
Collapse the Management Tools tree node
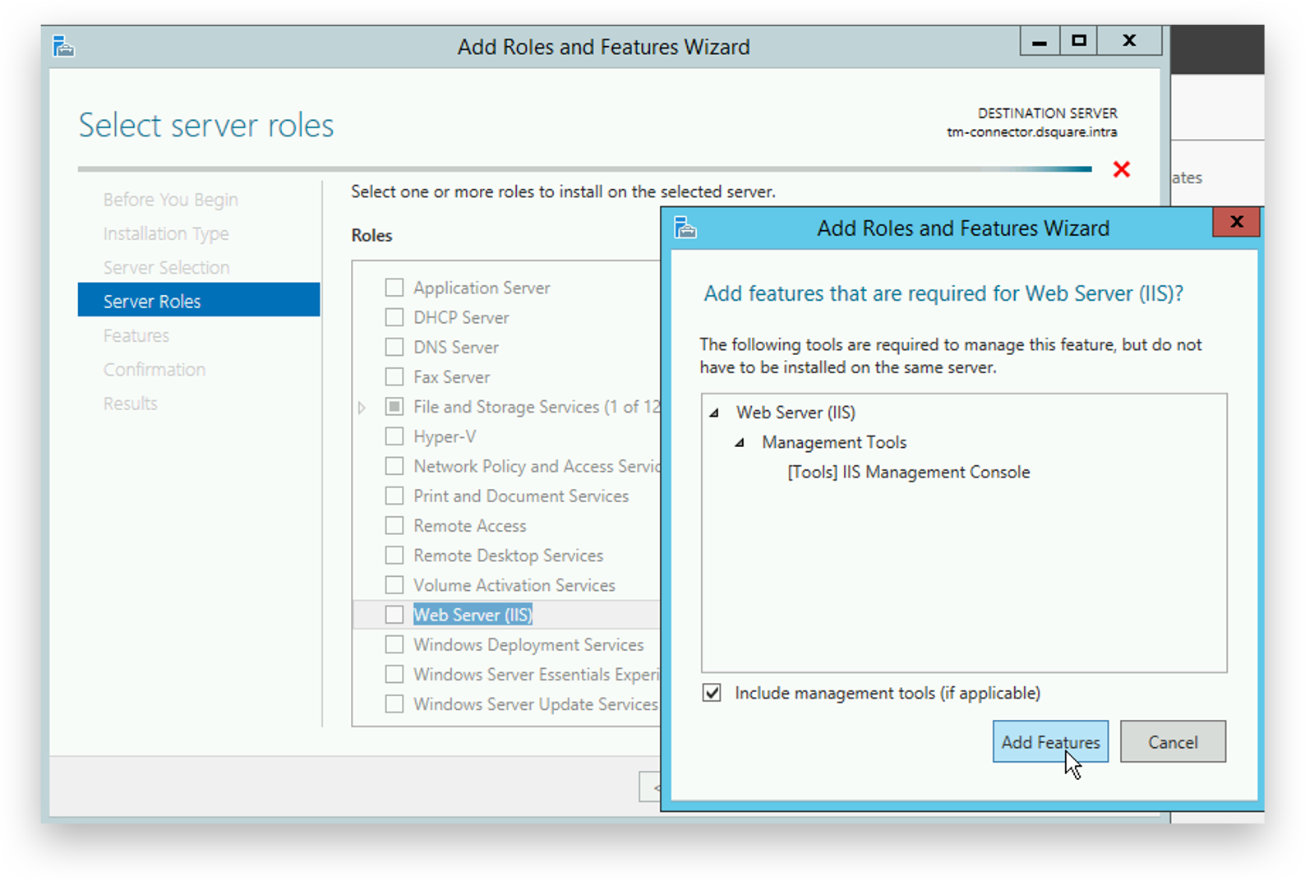(740, 442)
